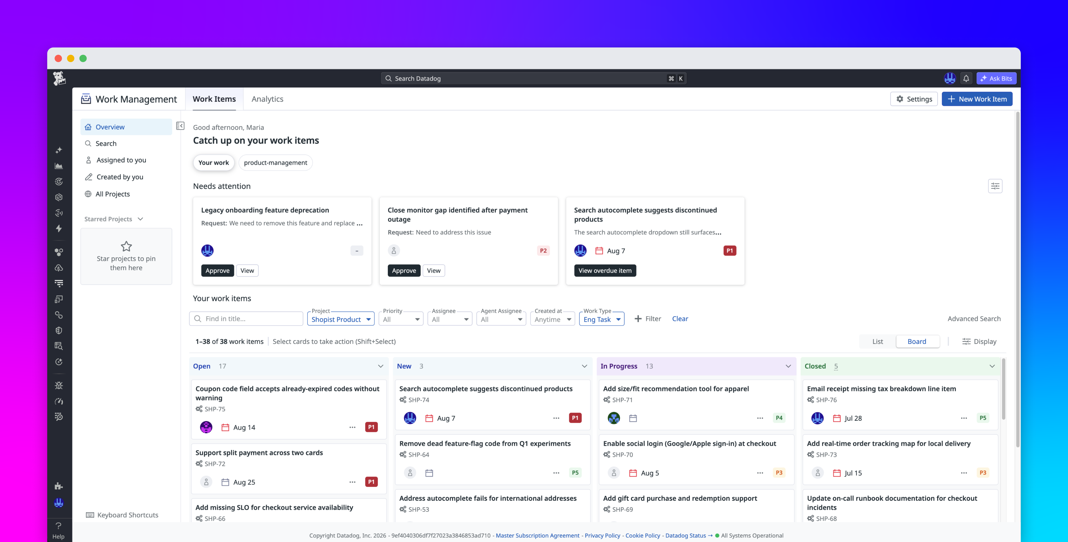Open the shield security sidebar icon
1068x542 pixels.
click(59, 330)
